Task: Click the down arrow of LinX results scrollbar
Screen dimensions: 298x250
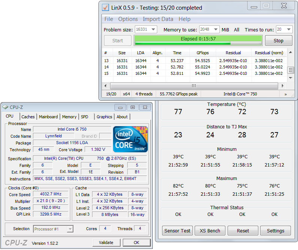Action: (291, 78)
